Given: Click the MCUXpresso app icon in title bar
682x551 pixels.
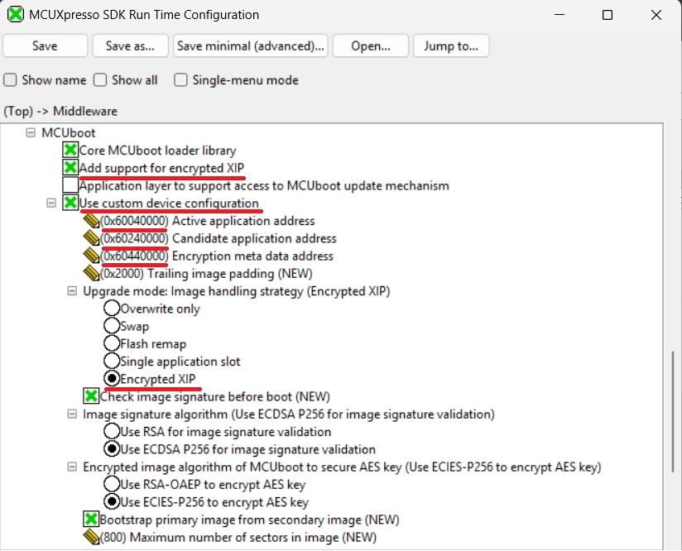Looking at the screenshot, I should coord(16,15).
